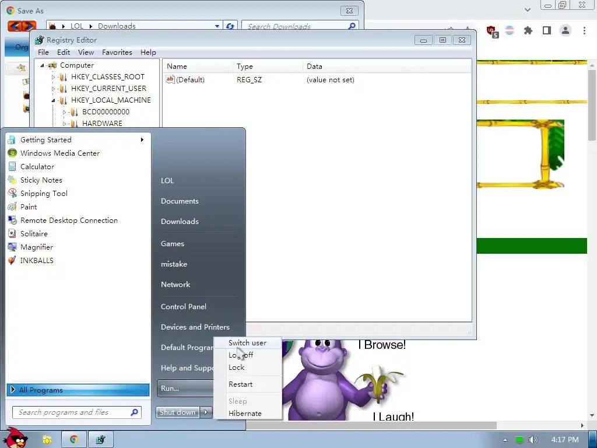Select Hibernate from power menu
597x448 pixels.
pyautogui.click(x=247, y=414)
